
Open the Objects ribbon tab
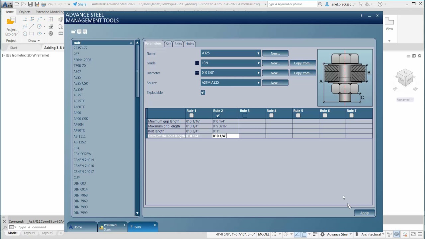(x=25, y=12)
